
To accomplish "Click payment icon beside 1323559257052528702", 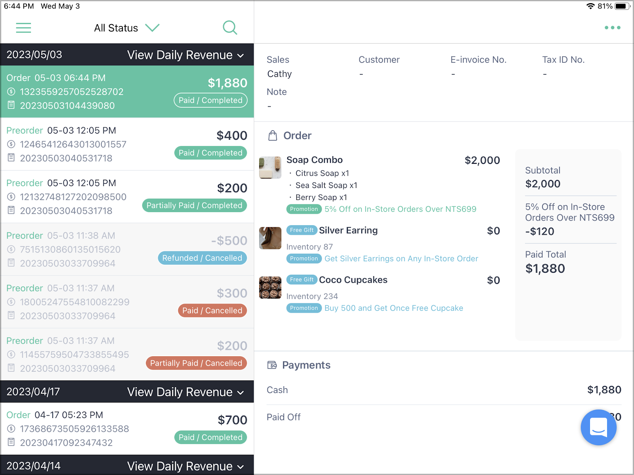I will click(11, 92).
